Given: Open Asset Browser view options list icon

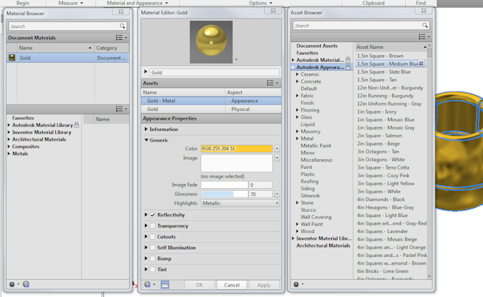Looking at the screenshot, I should [x=424, y=37].
